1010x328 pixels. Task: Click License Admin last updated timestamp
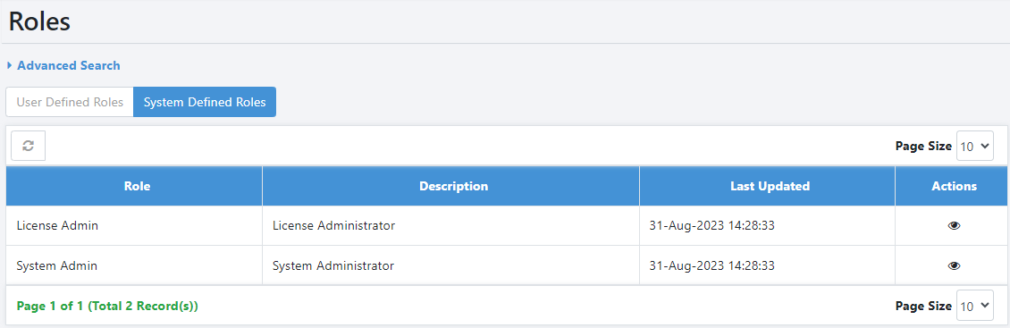point(711,225)
